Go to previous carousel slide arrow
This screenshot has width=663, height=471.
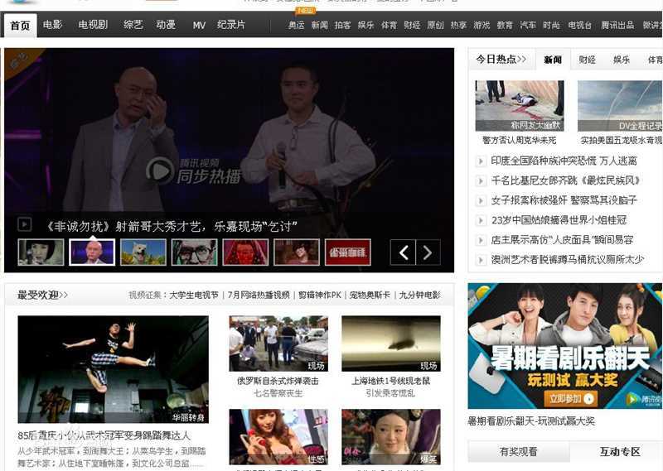[x=403, y=252]
